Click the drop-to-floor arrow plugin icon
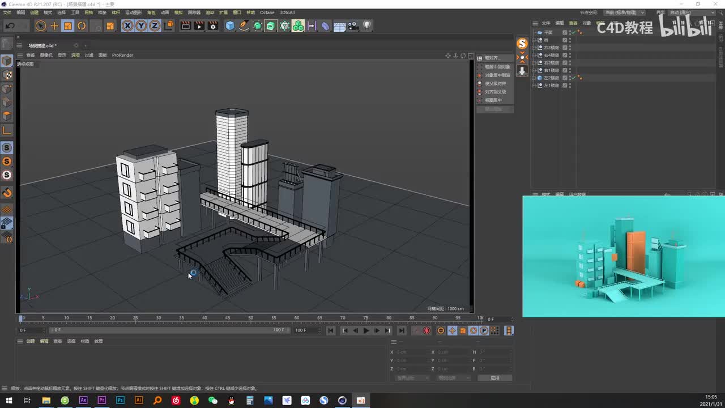Image resolution: width=725 pixels, height=408 pixels. tap(522, 71)
